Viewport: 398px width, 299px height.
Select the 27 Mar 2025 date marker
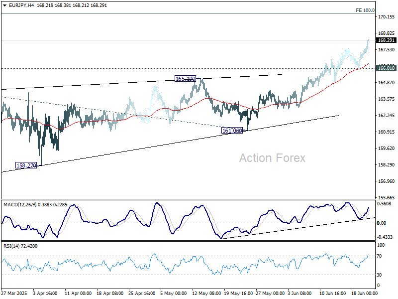coord(14,293)
